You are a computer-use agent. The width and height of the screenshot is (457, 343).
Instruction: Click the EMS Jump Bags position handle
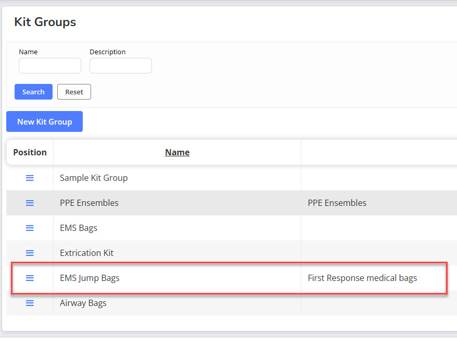30,278
